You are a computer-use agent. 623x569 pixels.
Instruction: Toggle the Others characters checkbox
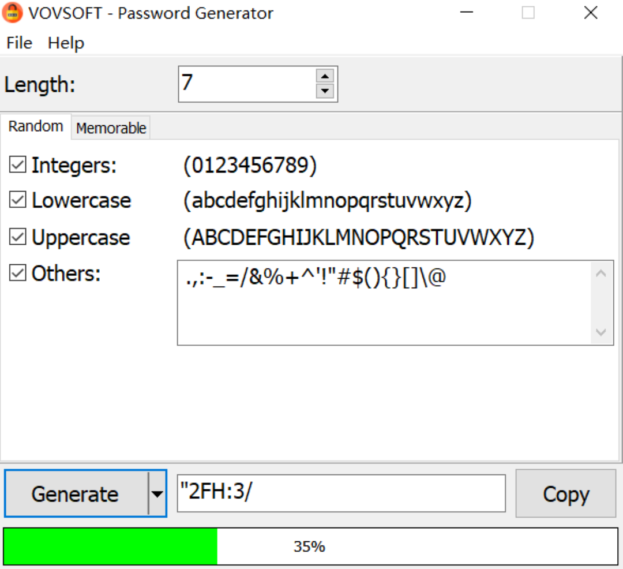tap(18, 272)
